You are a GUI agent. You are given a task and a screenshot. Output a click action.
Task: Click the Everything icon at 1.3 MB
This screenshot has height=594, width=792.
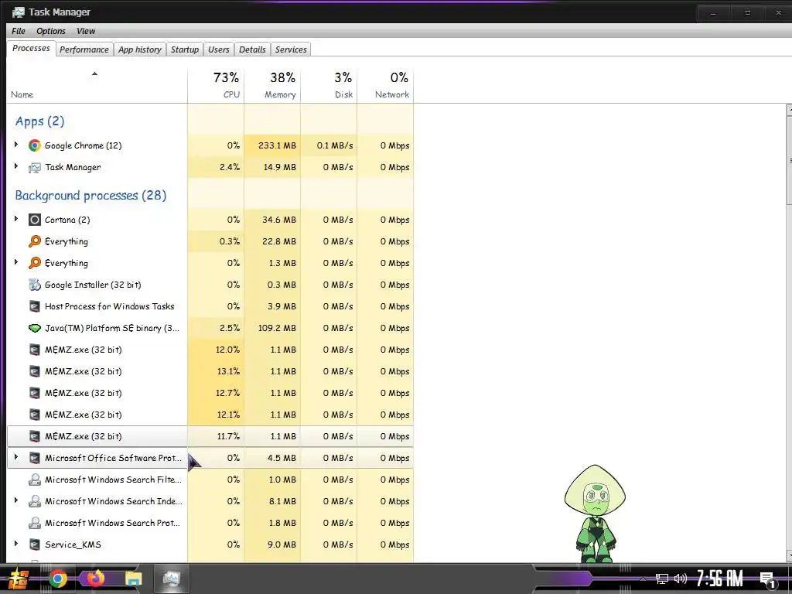[x=34, y=263]
